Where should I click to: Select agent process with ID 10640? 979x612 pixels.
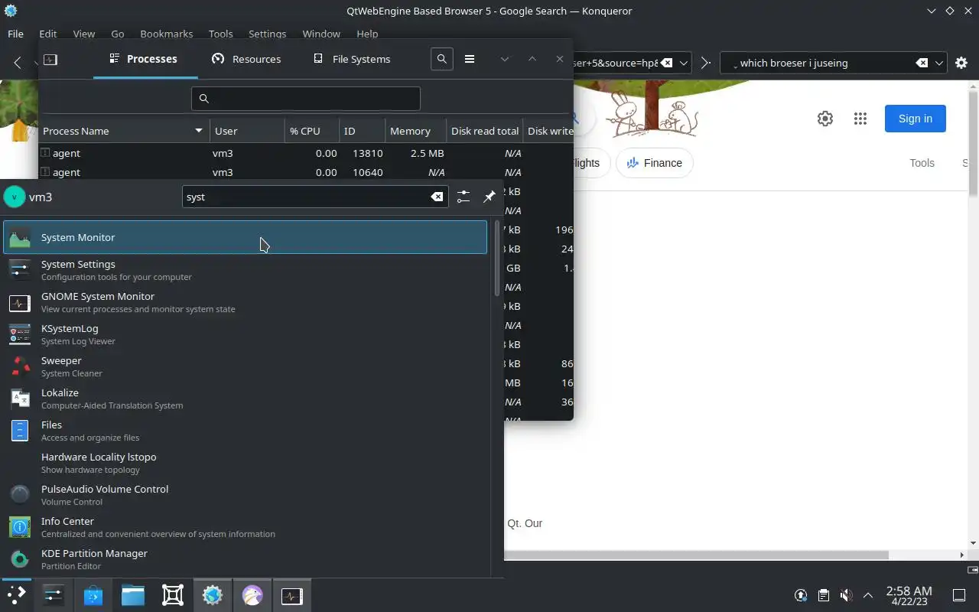pos(306,172)
